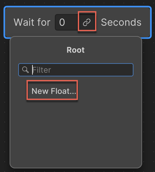Click the Root scope title text
155x172 pixels.
pyautogui.click(x=76, y=50)
